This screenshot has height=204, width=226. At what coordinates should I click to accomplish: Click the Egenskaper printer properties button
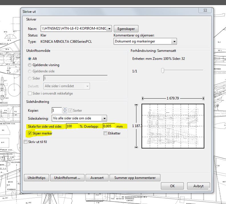tap(126, 29)
